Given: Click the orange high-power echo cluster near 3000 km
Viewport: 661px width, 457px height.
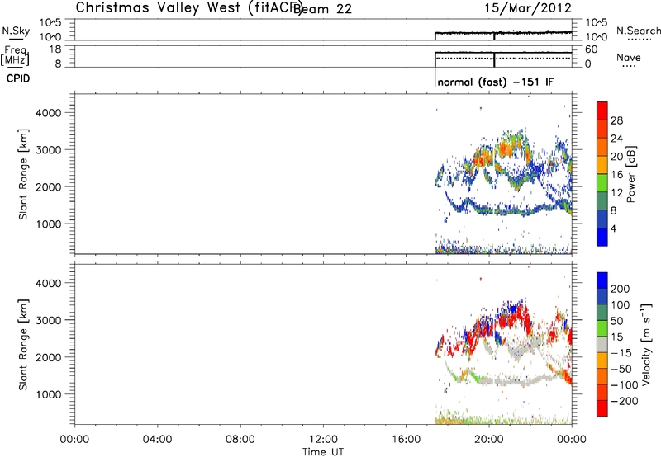Looking at the screenshot, I should click(x=504, y=149).
